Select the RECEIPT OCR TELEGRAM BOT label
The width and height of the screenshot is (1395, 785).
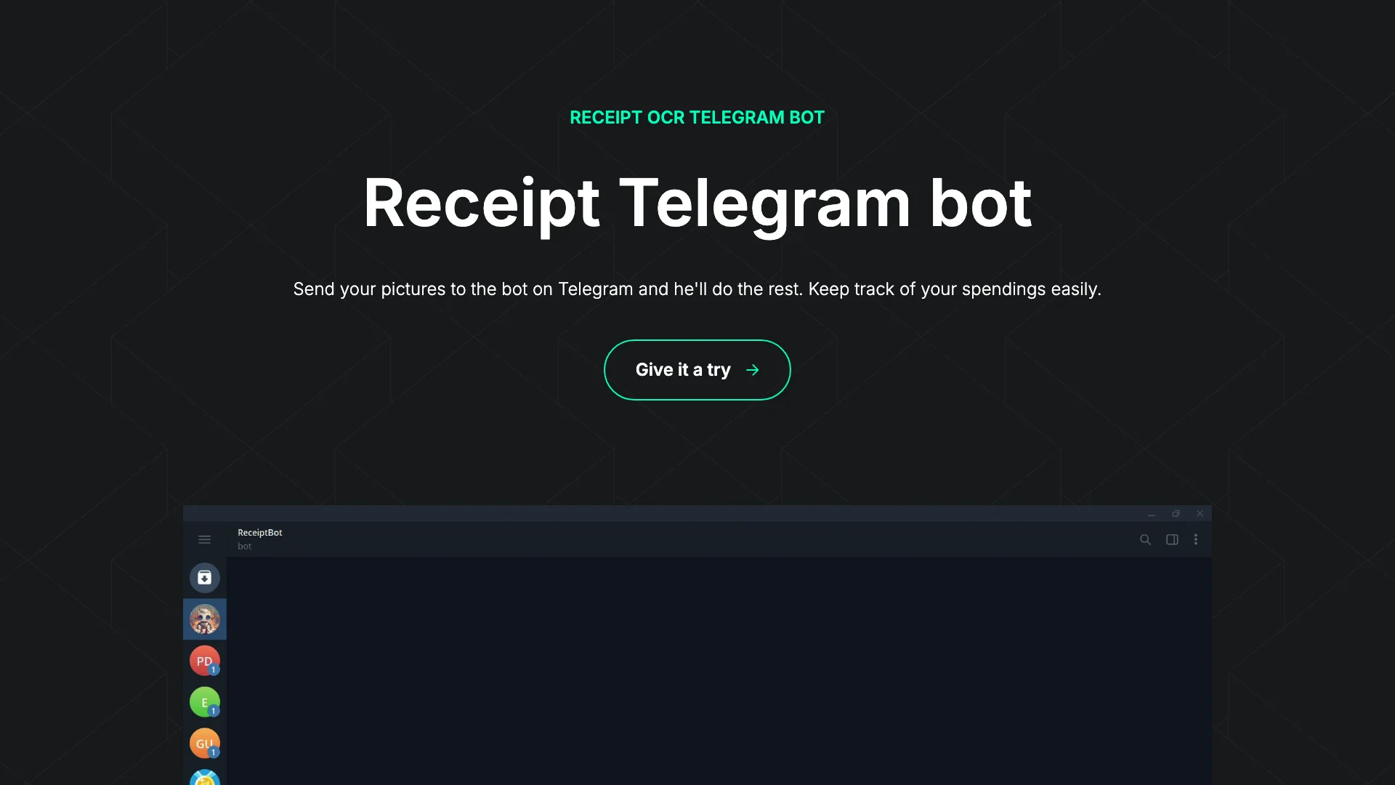697,117
